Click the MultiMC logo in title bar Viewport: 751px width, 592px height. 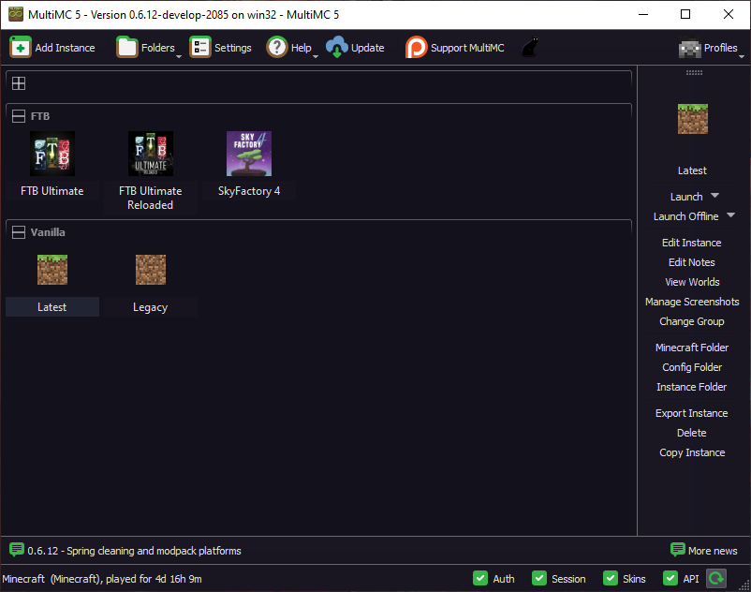(16, 14)
